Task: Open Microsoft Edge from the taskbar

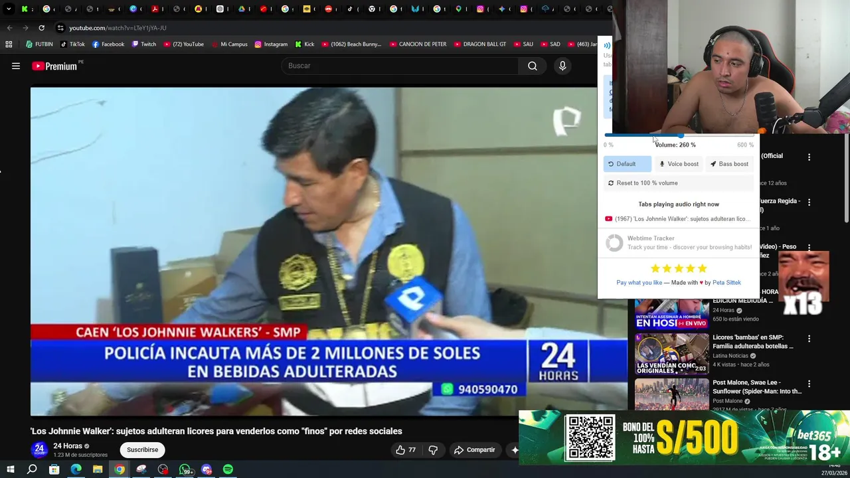Action: coord(76,469)
